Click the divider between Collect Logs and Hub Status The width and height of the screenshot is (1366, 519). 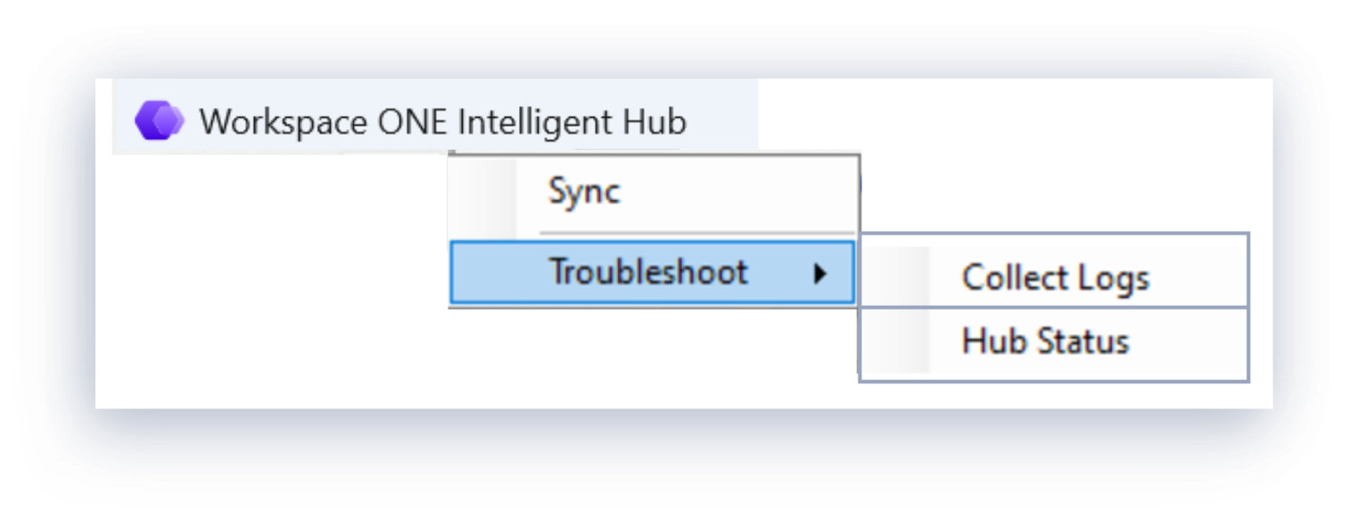pos(1052,309)
